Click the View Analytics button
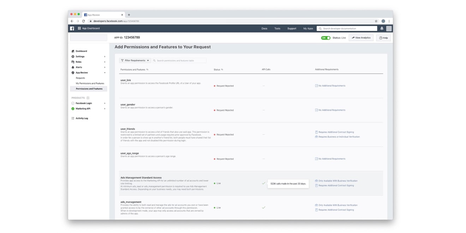The height and width of the screenshot is (233, 466). coord(361,38)
